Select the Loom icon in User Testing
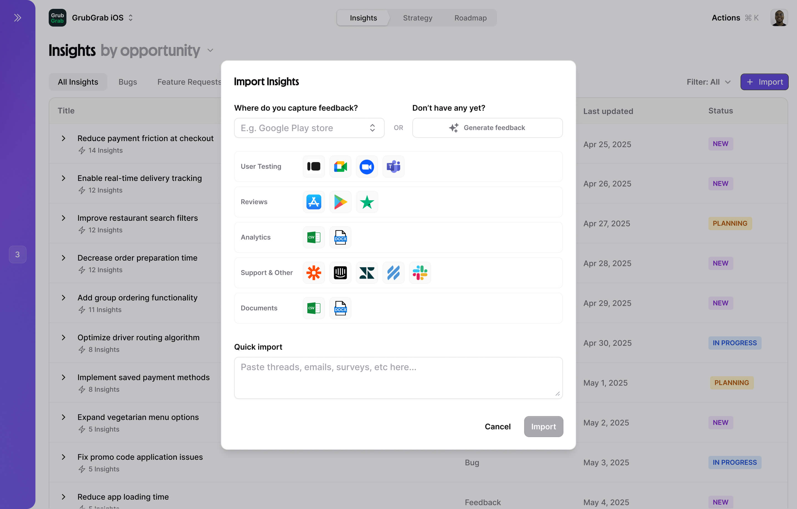The height and width of the screenshot is (509, 797). coord(314,167)
